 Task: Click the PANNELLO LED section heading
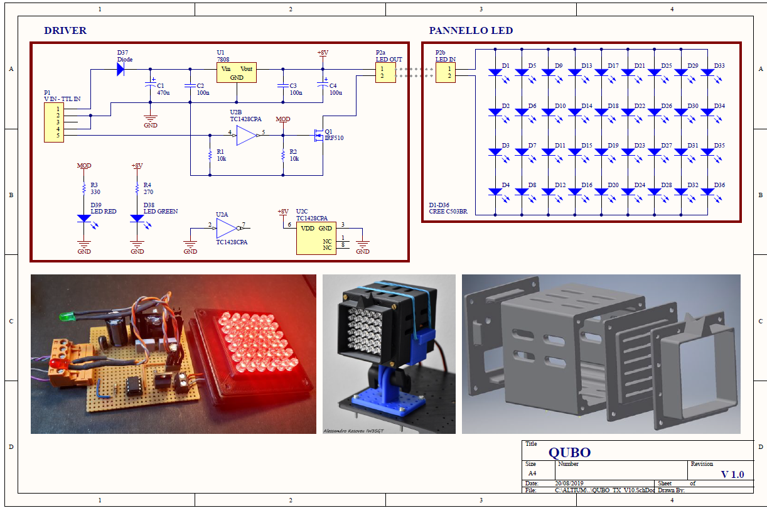pyautogui.click(x=471, y=31)
